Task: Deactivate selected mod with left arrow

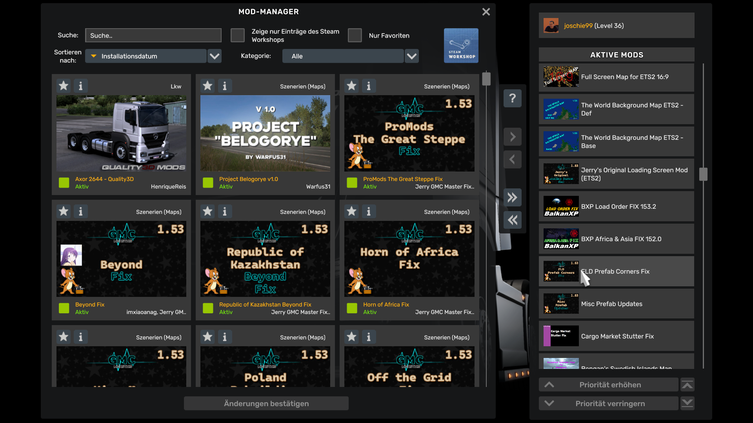Action: (512, 159)
